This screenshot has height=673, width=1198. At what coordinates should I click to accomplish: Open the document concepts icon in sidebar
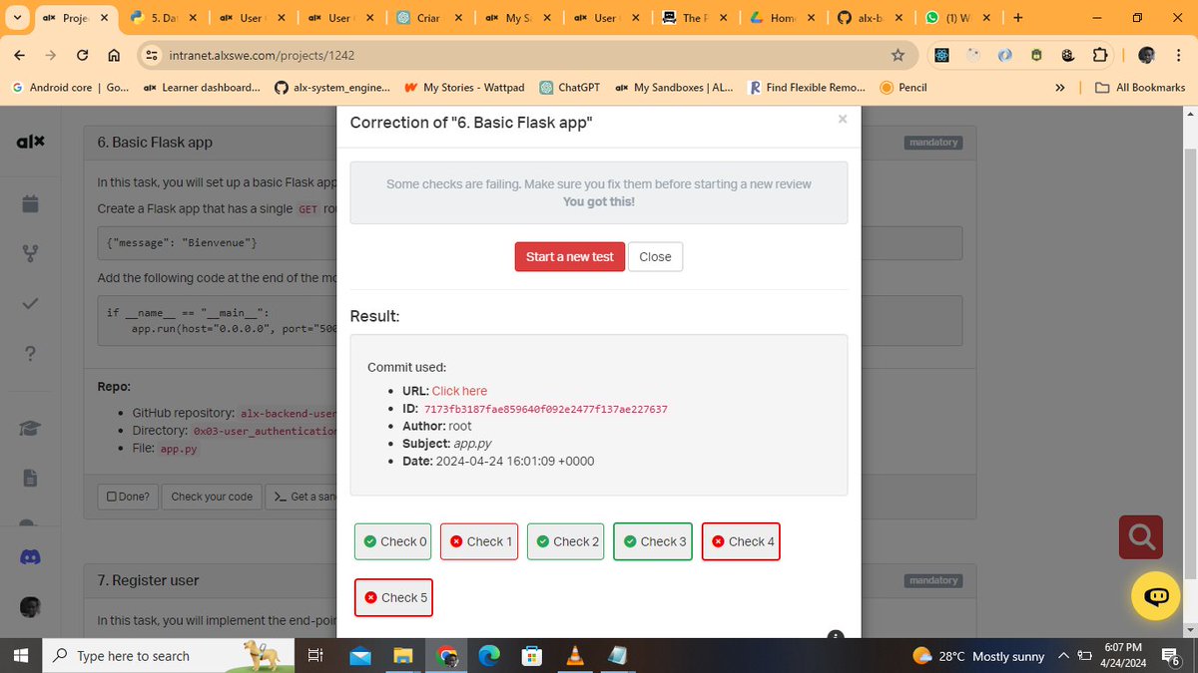click(x=31, y=477)
